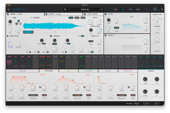Click the Timbre macro knob
The height and width of the screenshot is (113, 170).
click(x=145, y=79)
